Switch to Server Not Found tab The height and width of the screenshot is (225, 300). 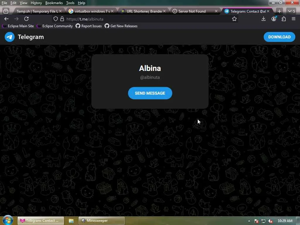click(192, 11)
